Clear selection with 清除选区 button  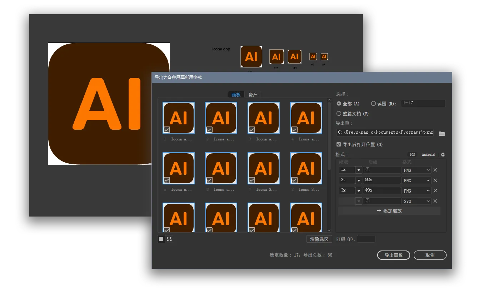tap(319, 239)
